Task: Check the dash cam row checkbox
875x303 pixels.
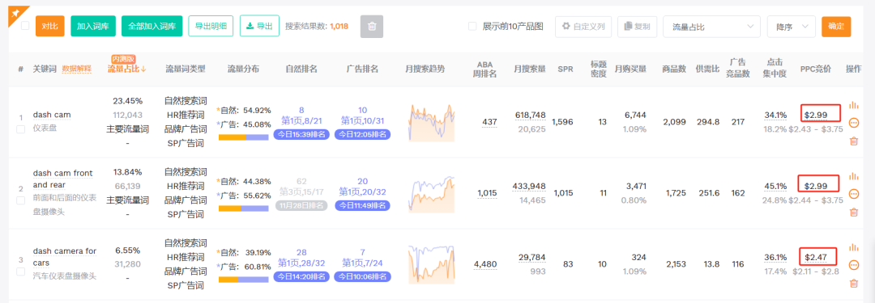Action: (20, 129)
